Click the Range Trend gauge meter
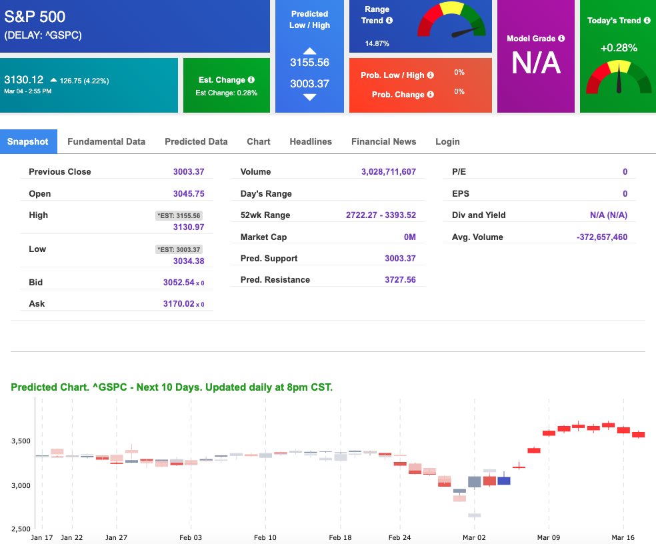The width and height of the screenshot is (656, 544). tap(451, 20)
